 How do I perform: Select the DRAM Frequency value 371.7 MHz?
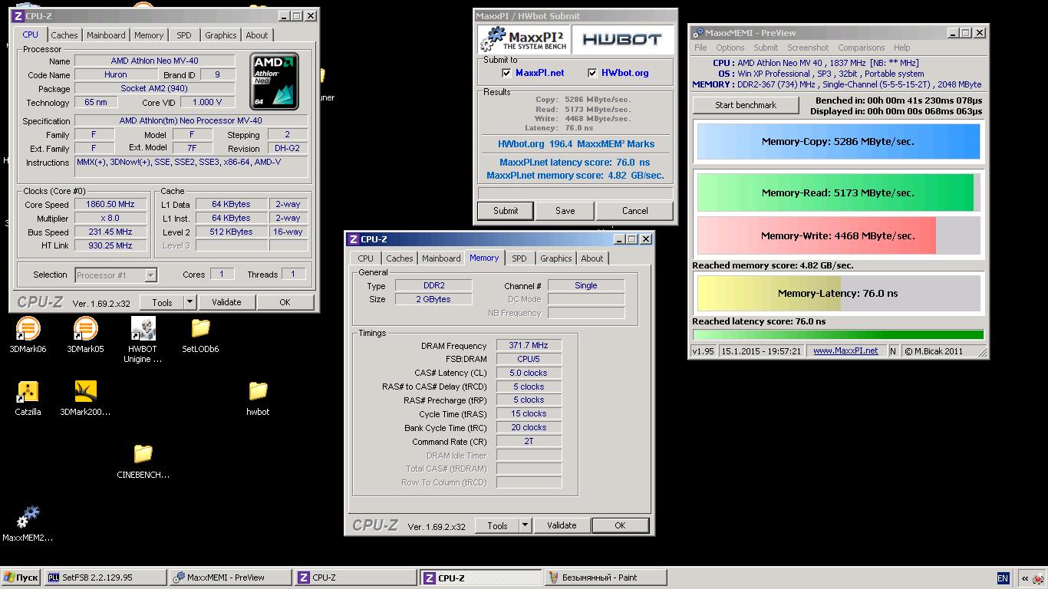(x=529, y=346)
